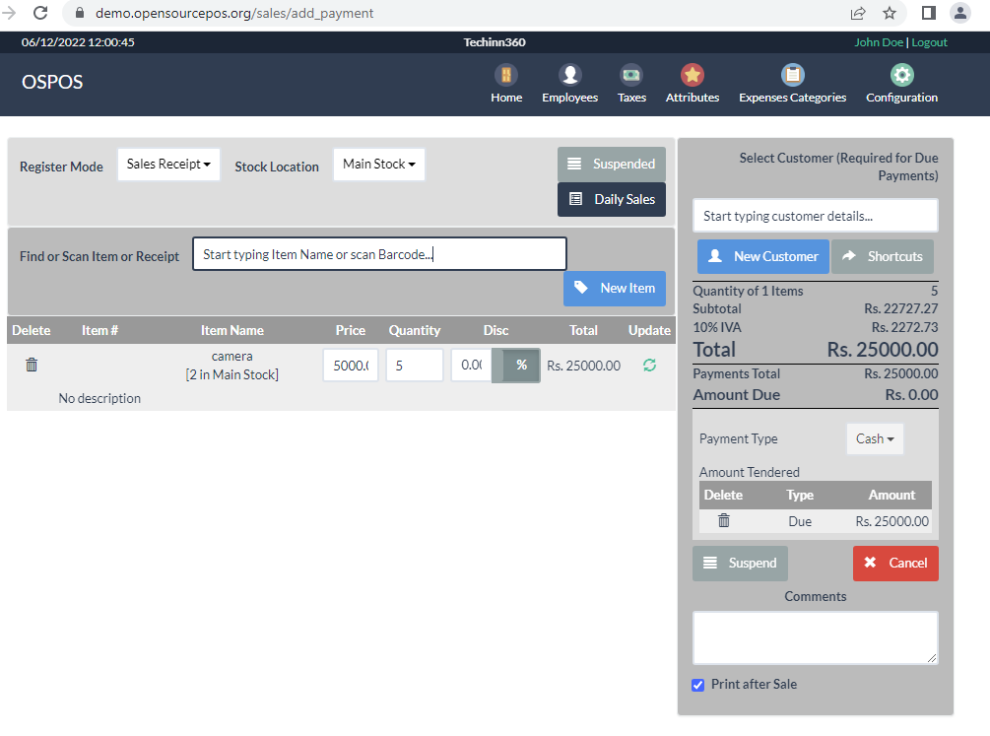The image size is (990, 736).
Task: Click the refresh Update icon for the camera row
Action: (x=649, y=365)
